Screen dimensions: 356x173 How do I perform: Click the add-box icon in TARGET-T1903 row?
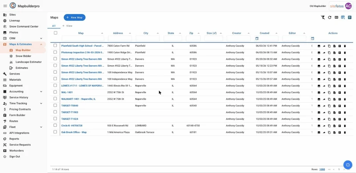(x=340, y=113)
